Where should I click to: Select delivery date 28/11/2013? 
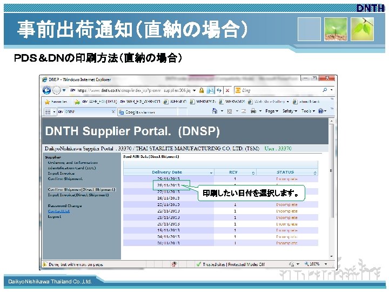pos(168,185)
